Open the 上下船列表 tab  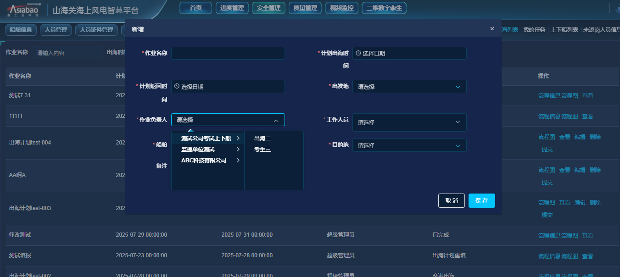[x=564, y=30]
